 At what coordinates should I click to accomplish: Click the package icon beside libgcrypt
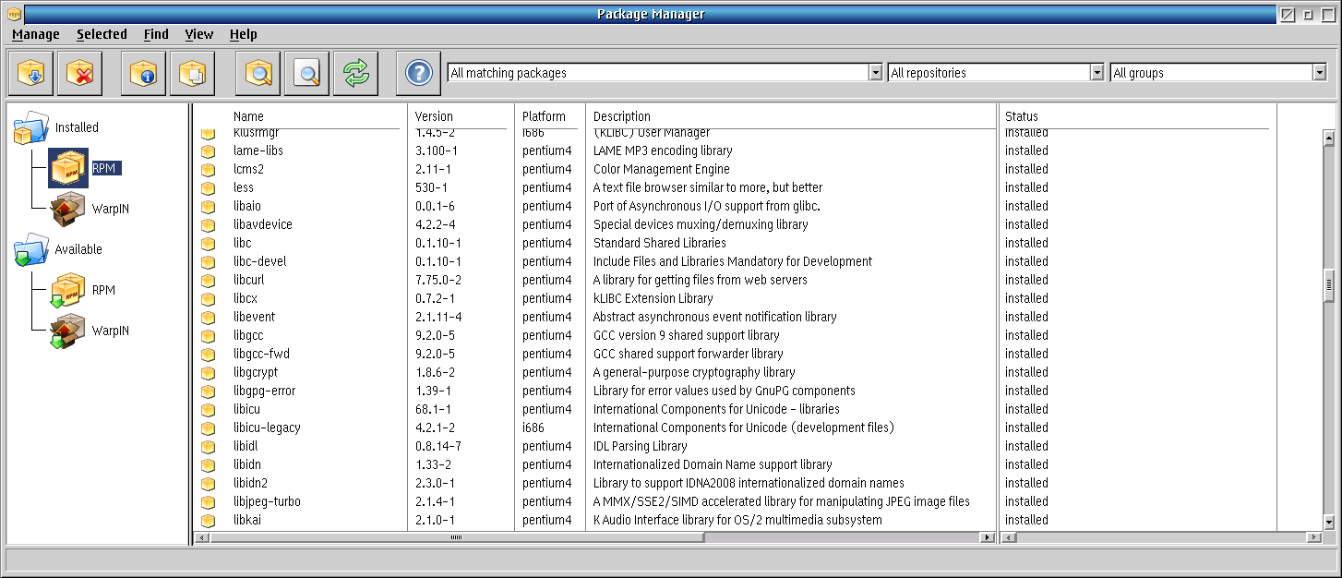click(x=209, y=372)
